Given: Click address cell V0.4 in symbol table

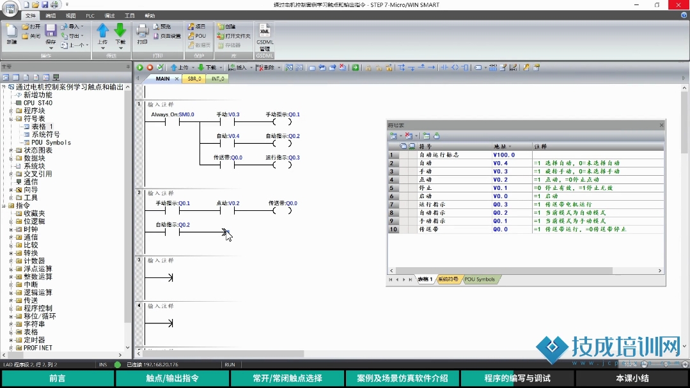Looking at the screenshot, I should point(512,163).
